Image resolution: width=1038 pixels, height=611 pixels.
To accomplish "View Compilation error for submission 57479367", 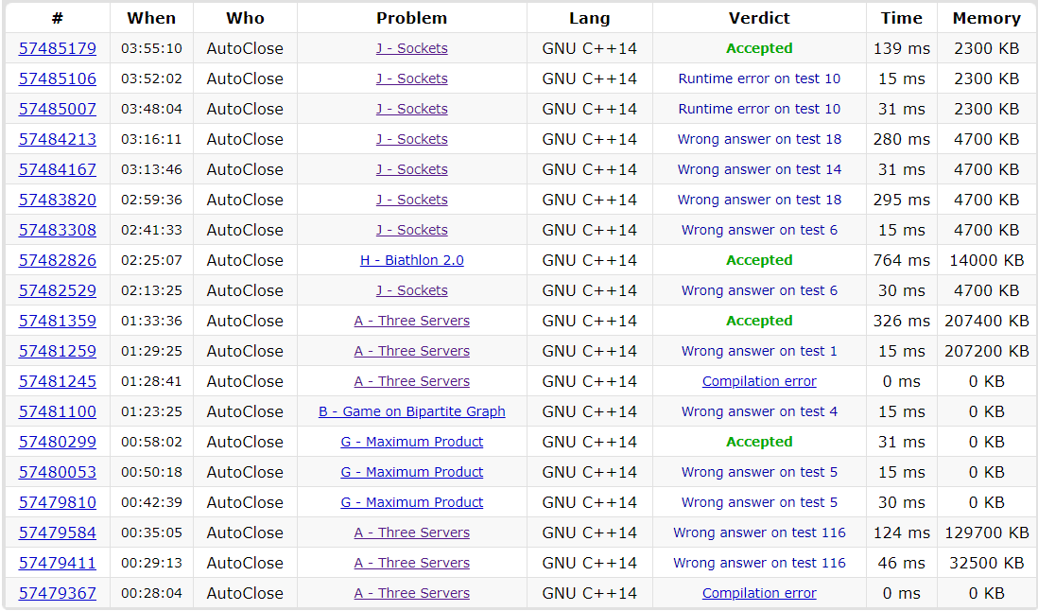I will [759, 593].
